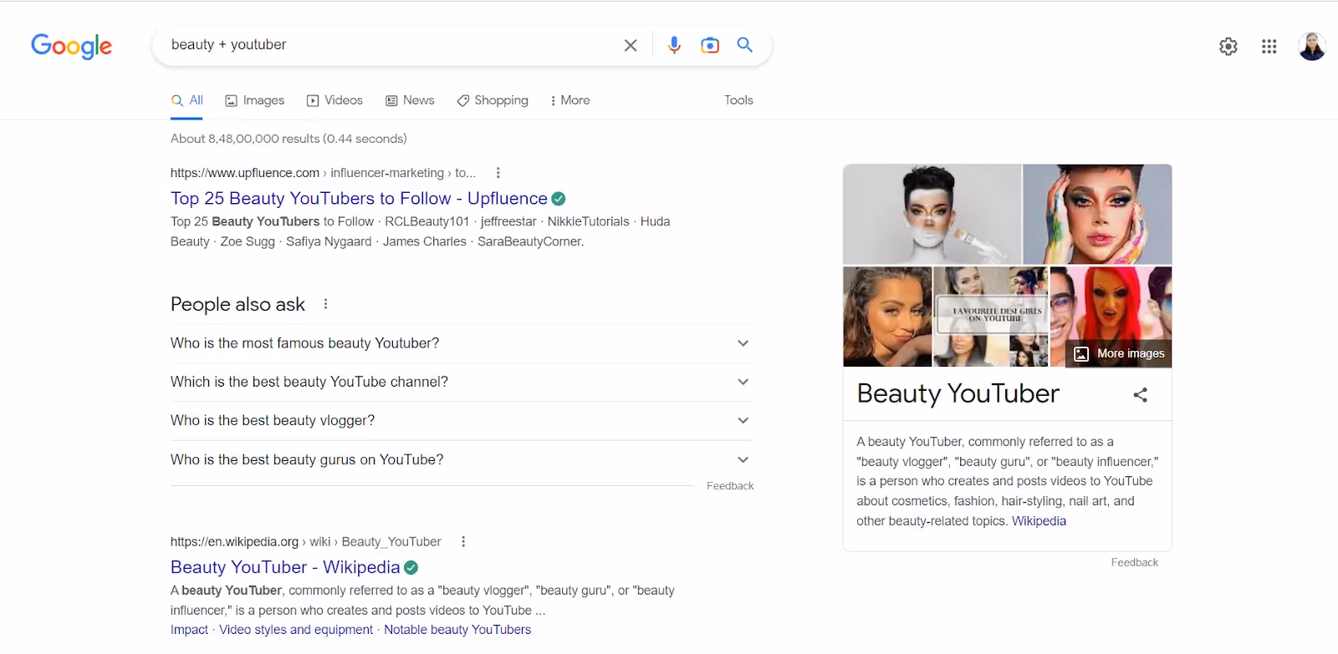Screen dimensions: 1338x654
Task: Follow Notable beauty YouTubers sitelink
Action: (x=457, y=630)
